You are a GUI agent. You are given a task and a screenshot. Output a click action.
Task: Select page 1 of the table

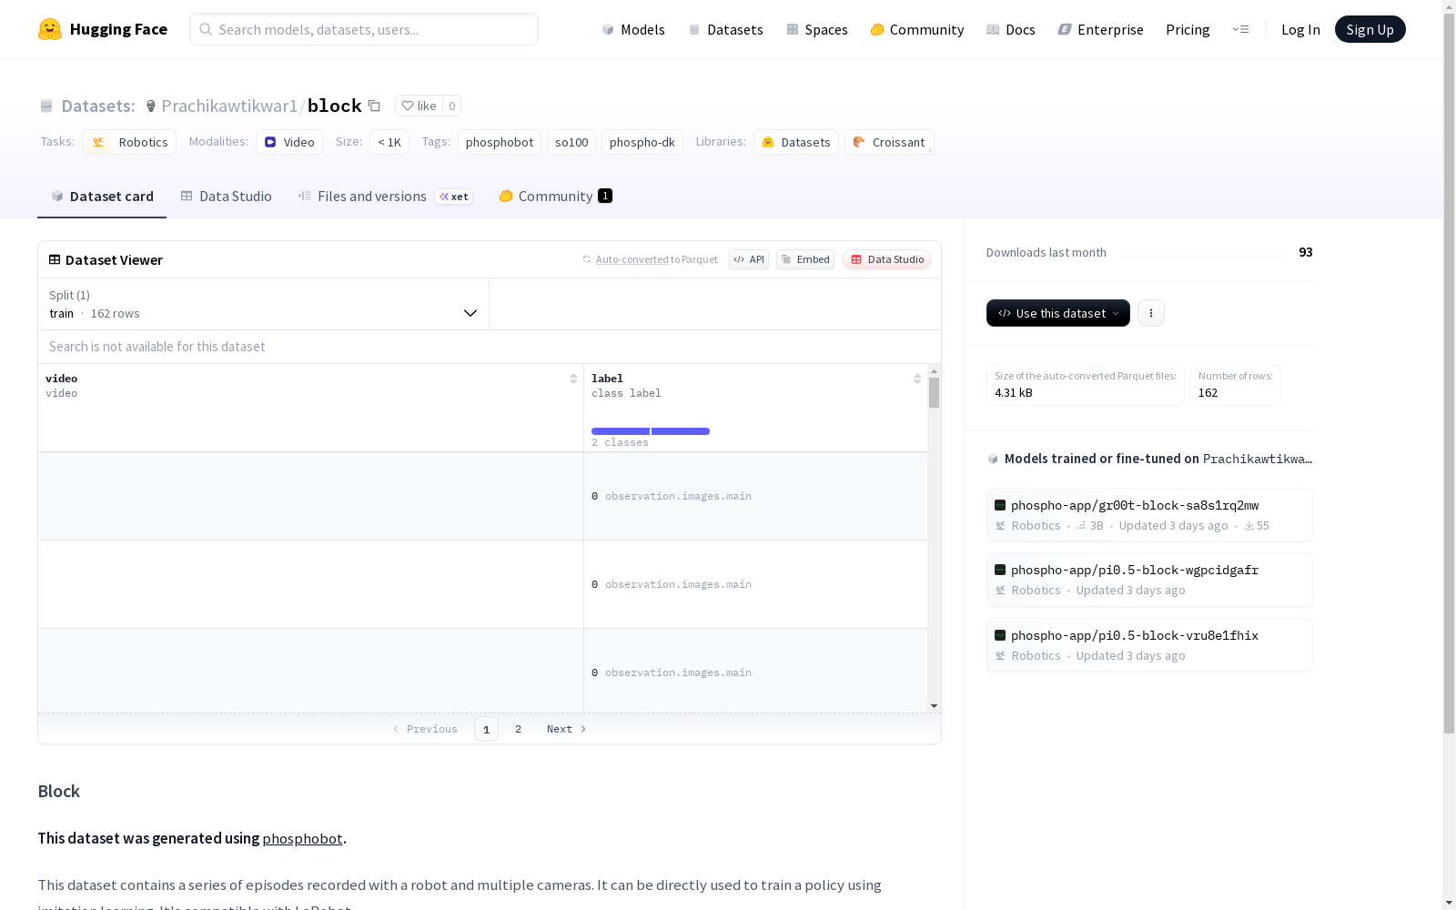click(x=486, y=729)
